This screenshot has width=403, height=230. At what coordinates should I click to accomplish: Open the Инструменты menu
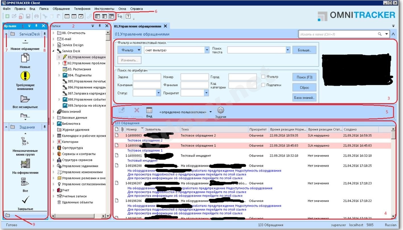click(104, 9)
